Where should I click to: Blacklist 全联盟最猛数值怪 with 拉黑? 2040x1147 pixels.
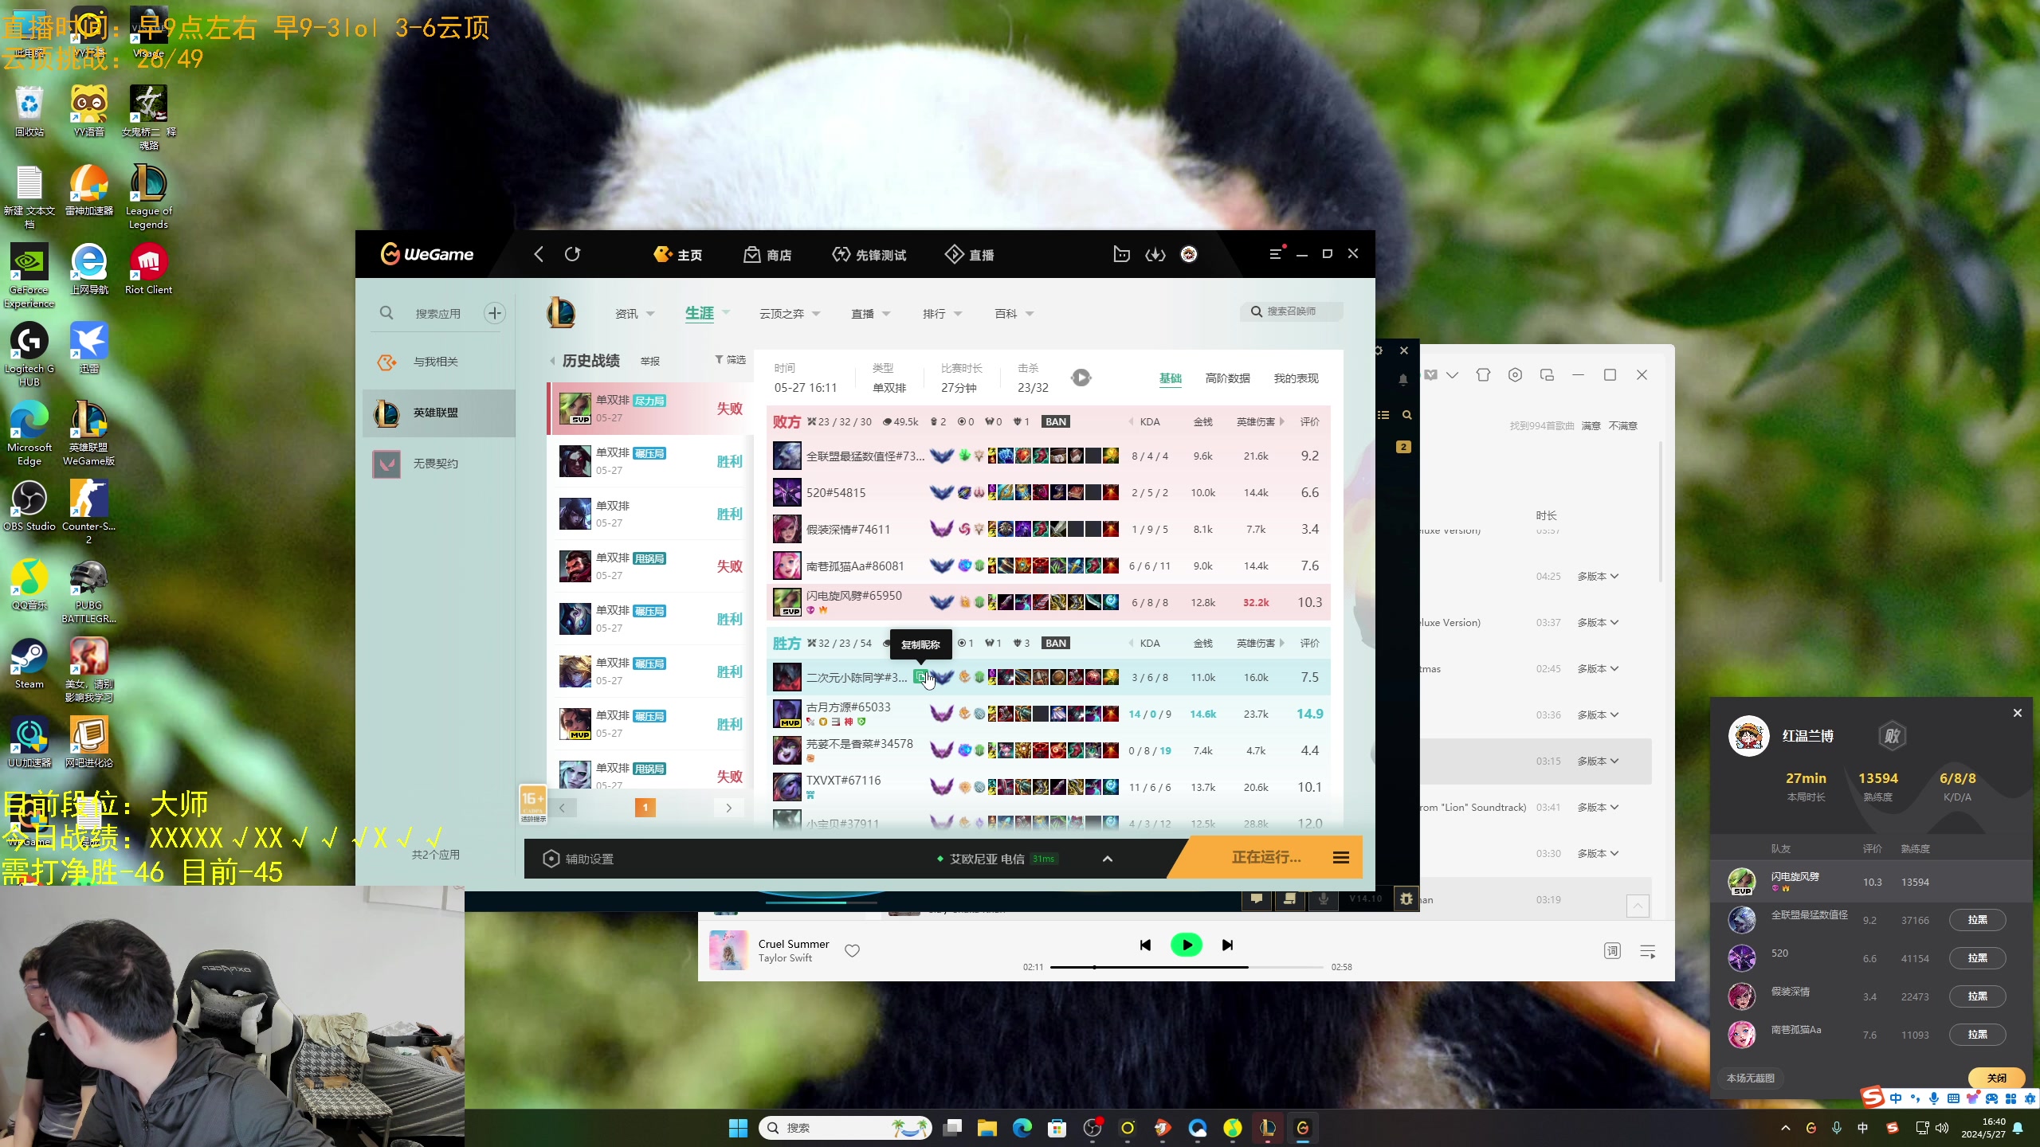(1977, 920)
